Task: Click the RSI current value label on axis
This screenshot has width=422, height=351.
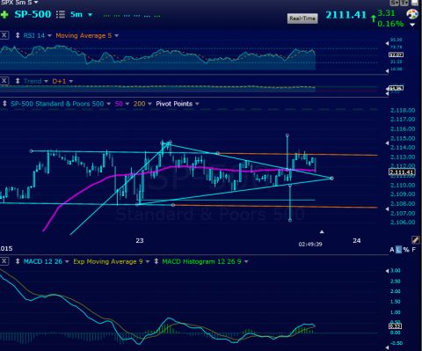Action: [x=396, y=55]
